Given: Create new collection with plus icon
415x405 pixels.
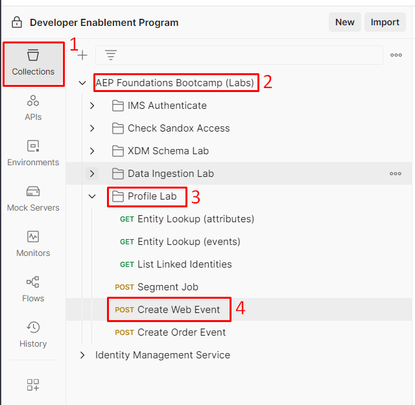Looking at the screenshot, I should pos(82,55).
